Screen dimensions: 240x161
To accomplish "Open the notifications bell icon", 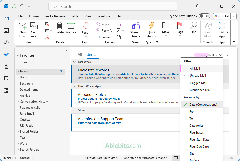I will [198, 6].
